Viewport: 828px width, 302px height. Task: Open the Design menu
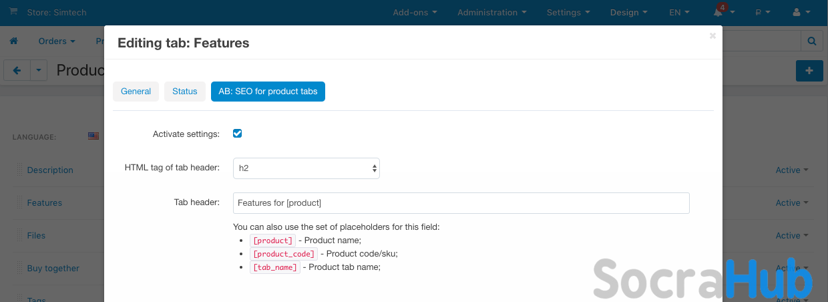(x=628, y=12)
